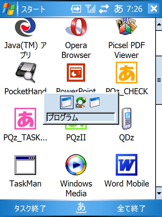Click the スタート title text
Viewport: 162px width, 217px height.
tap(33, 9)
